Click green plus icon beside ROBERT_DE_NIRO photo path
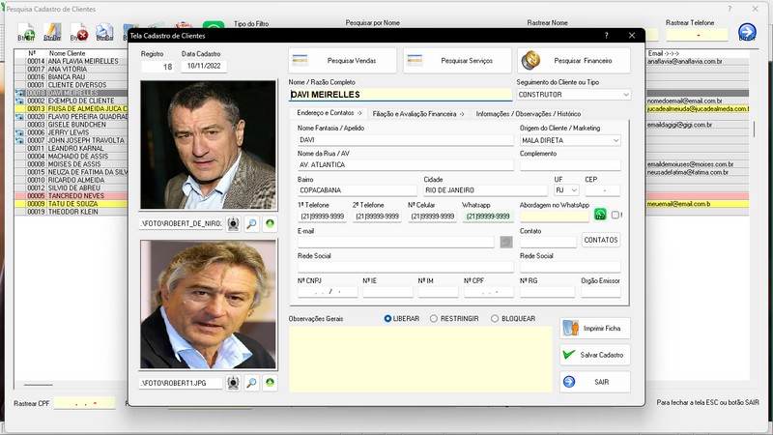 [x=270, y=223]
